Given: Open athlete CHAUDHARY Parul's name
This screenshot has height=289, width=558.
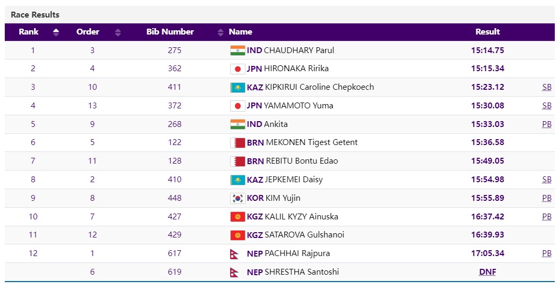Looking at the screenshot, I should tap(299, 50).
